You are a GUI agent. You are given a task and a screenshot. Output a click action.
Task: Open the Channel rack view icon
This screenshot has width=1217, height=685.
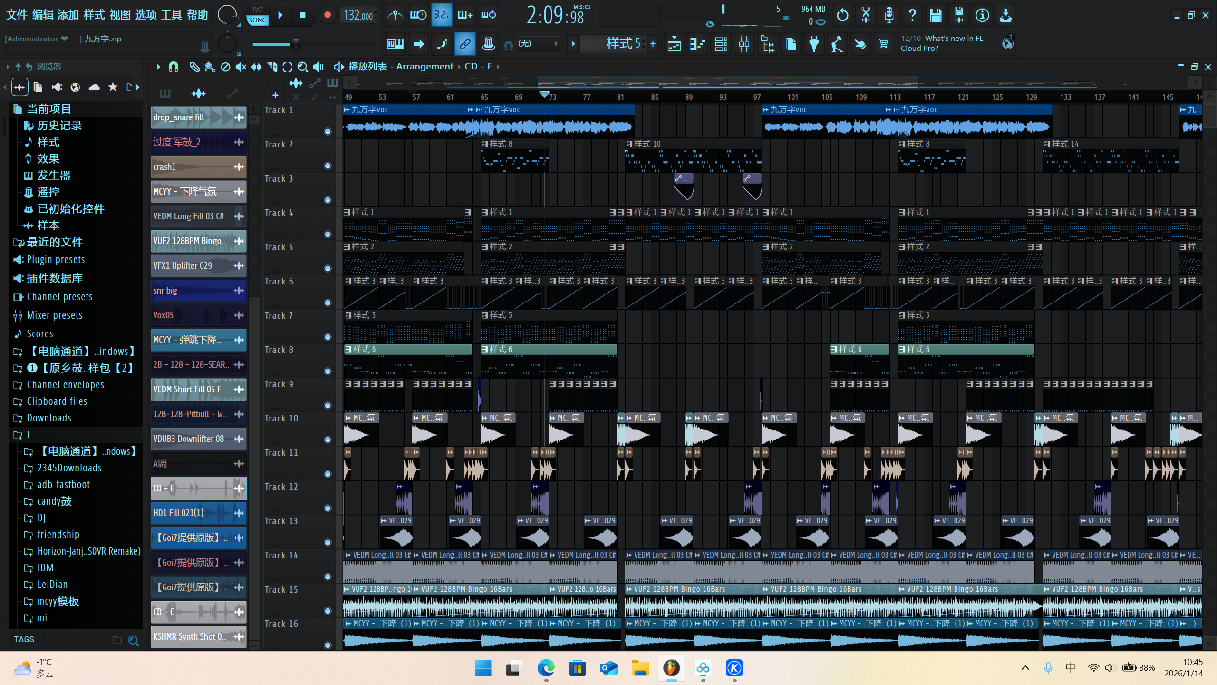[721, 44]
